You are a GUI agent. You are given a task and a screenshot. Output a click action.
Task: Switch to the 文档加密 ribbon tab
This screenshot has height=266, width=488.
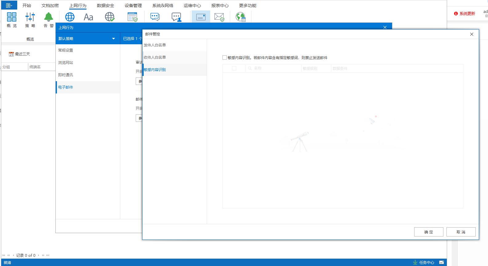tap(50, 6)
